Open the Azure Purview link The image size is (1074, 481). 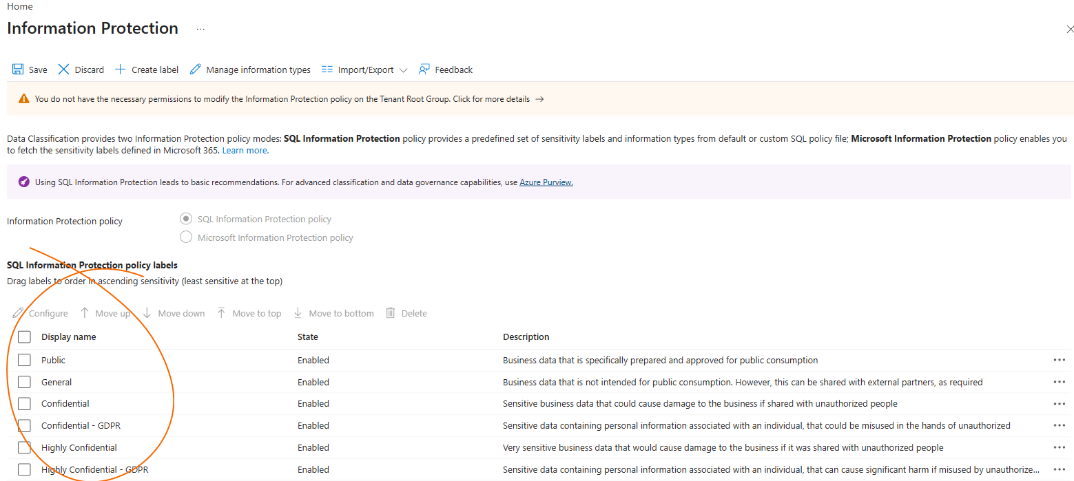(x=546, y=182)
